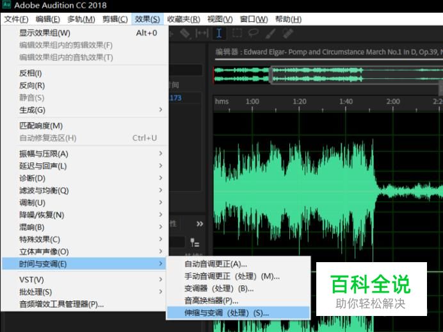Expand the 振幅与压限(A) submenu

(x=85, y=154)
